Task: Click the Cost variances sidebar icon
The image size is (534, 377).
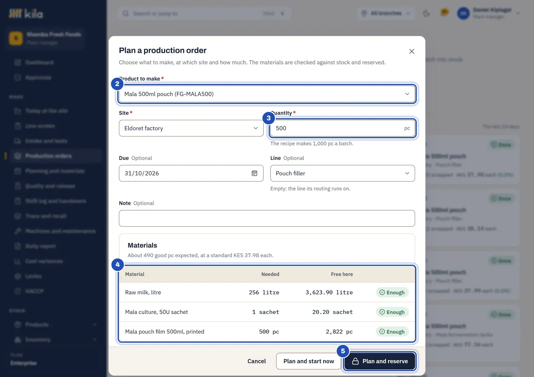Action: 18,261
